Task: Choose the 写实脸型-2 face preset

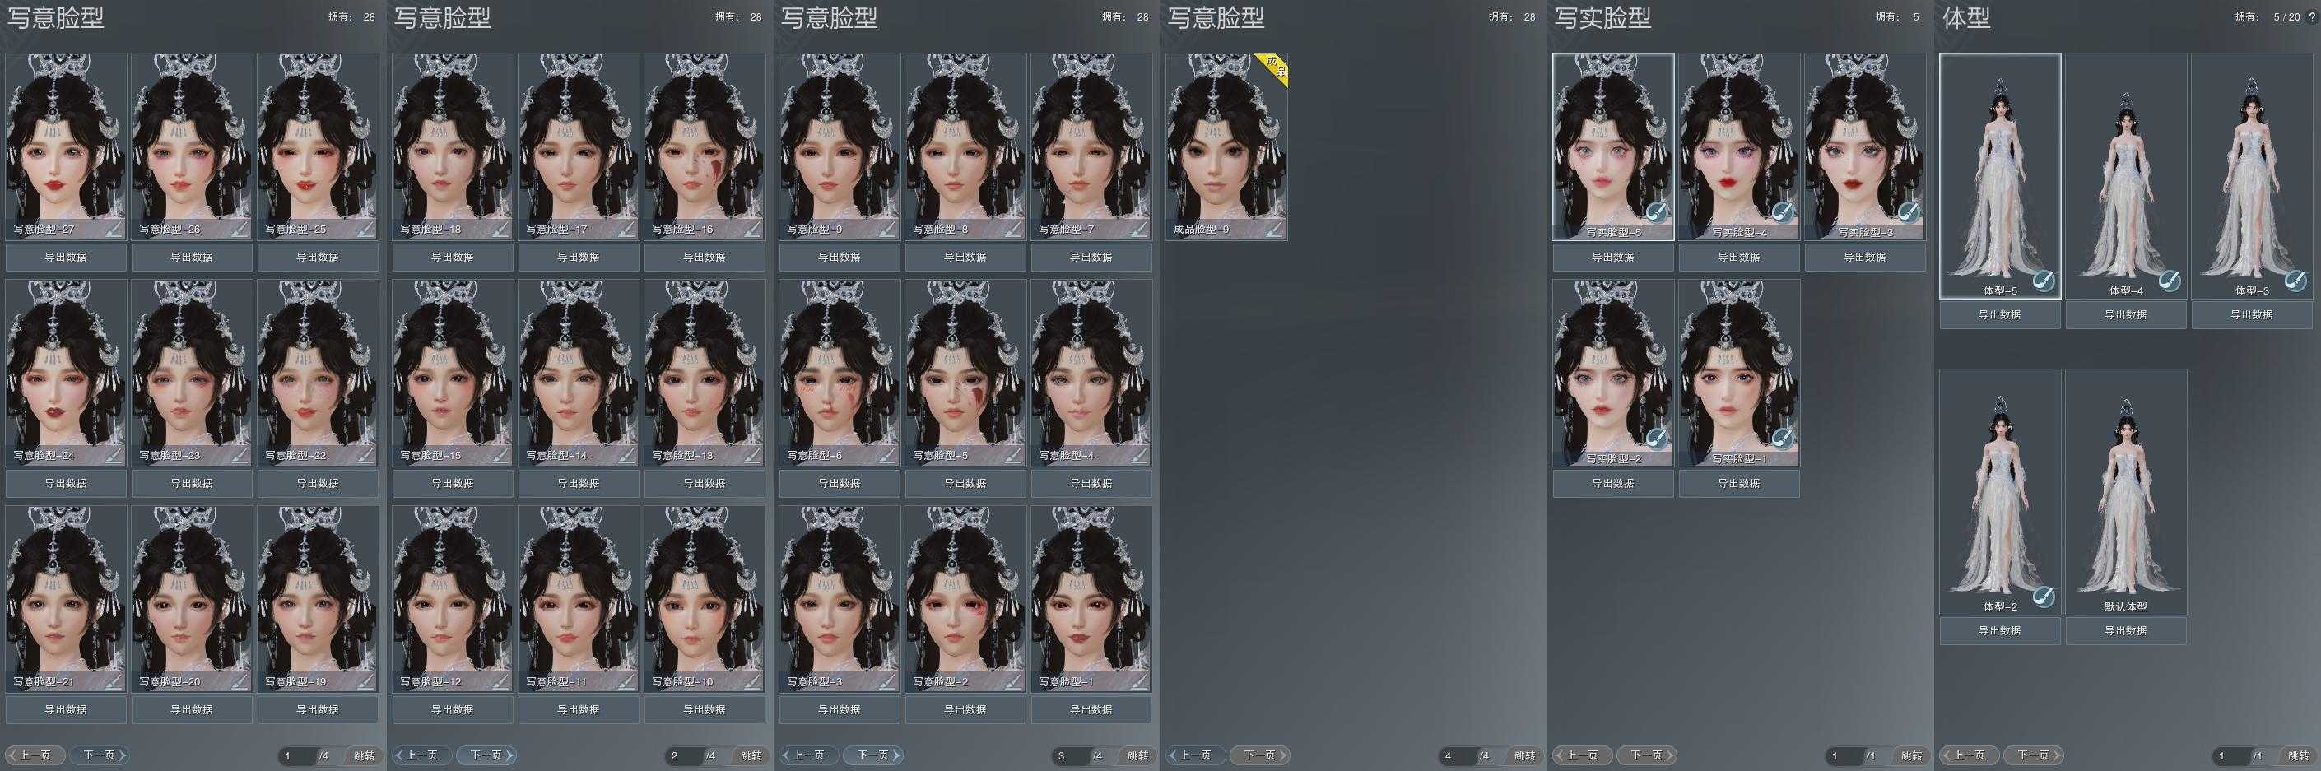Action: click(1613, 369)
